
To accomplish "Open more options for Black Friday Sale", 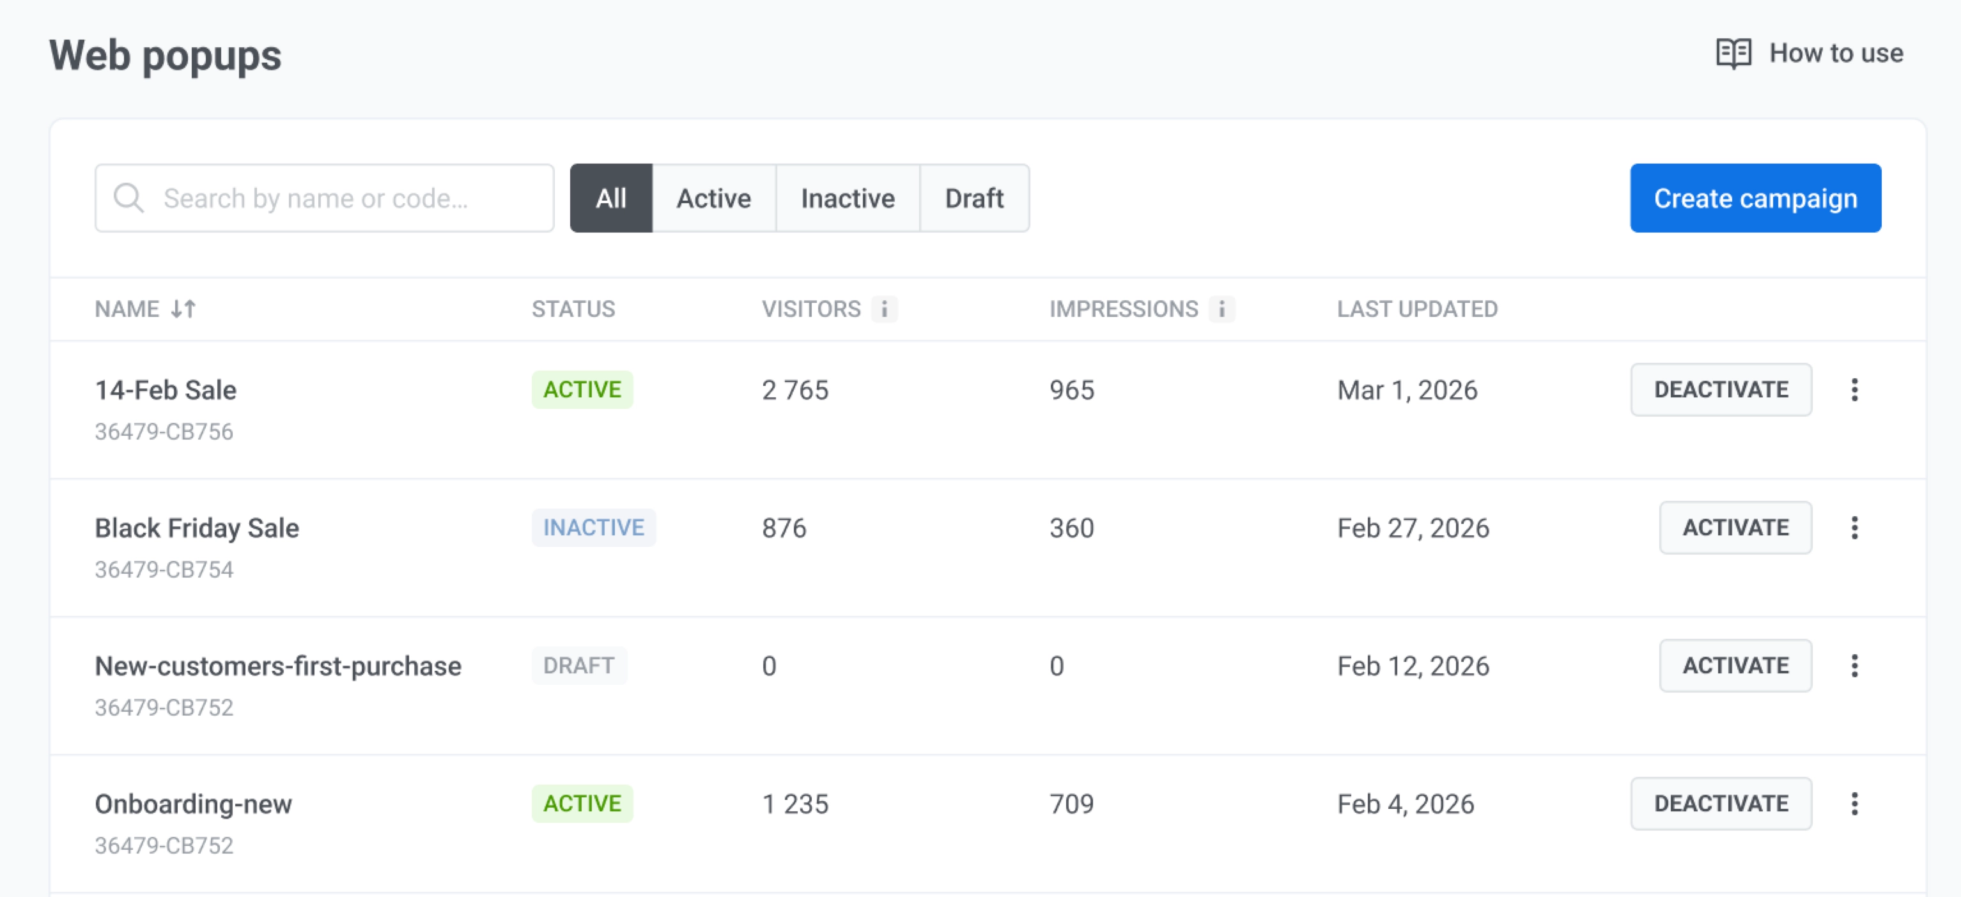I will point(1854,527).
